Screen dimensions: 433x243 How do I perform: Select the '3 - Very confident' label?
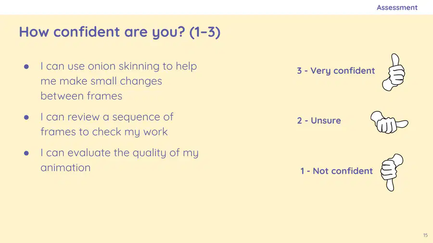pos(336,71)
